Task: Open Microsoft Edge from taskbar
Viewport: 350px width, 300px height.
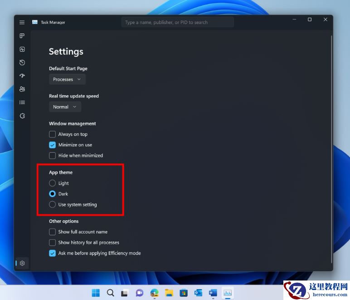Action: (154, 293)
